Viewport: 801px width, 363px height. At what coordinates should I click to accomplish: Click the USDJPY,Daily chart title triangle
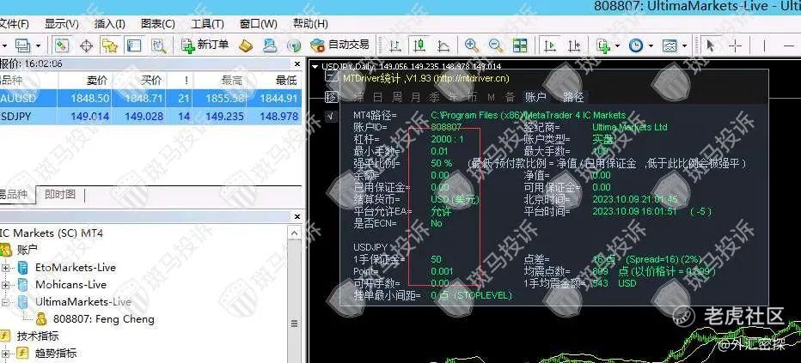pos(315,66)
